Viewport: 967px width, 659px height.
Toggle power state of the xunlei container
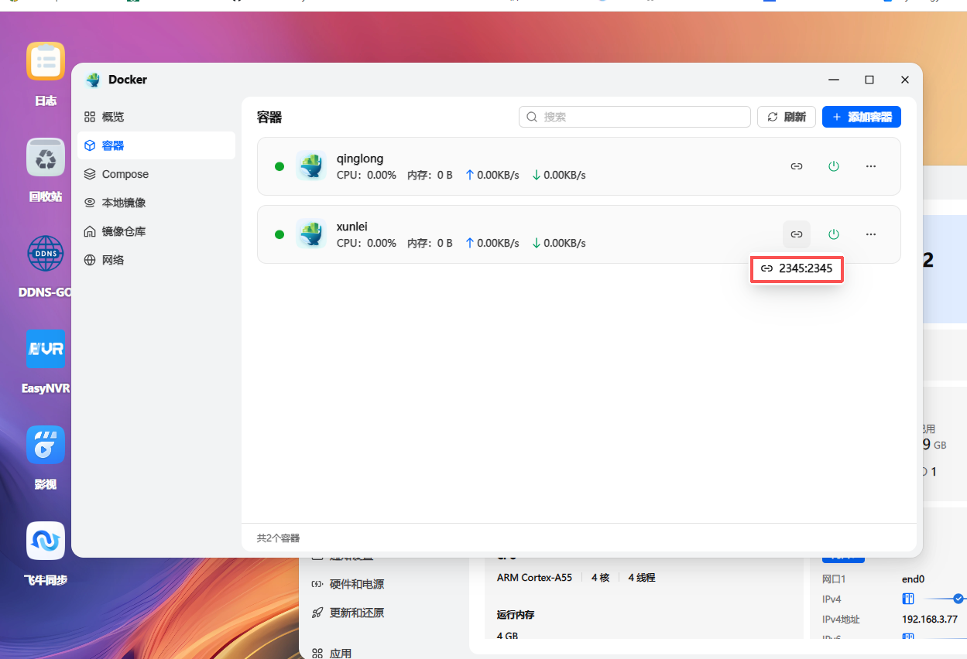834,234
